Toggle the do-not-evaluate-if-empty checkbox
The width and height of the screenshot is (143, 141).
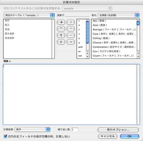[5, 136]
